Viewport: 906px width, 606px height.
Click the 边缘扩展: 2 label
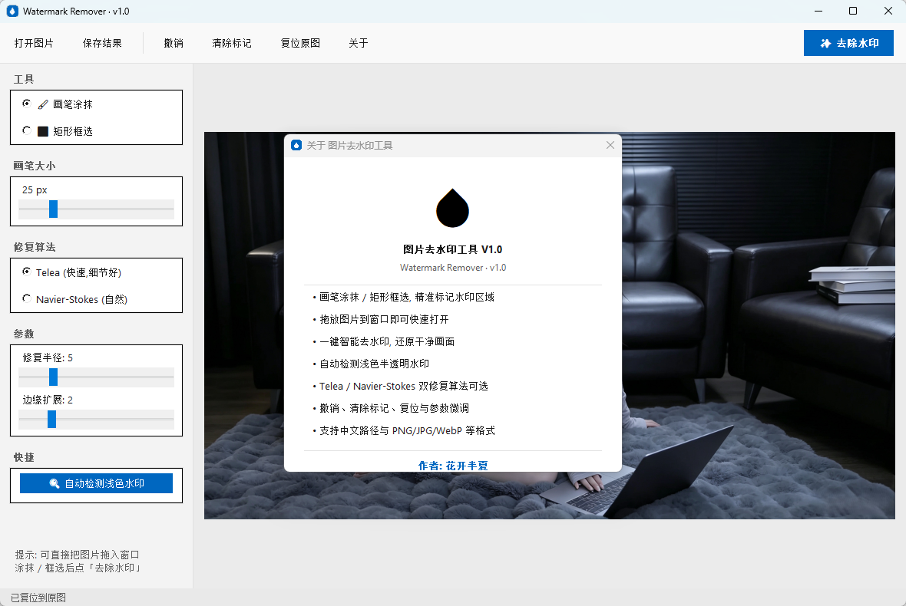[48, 400]
